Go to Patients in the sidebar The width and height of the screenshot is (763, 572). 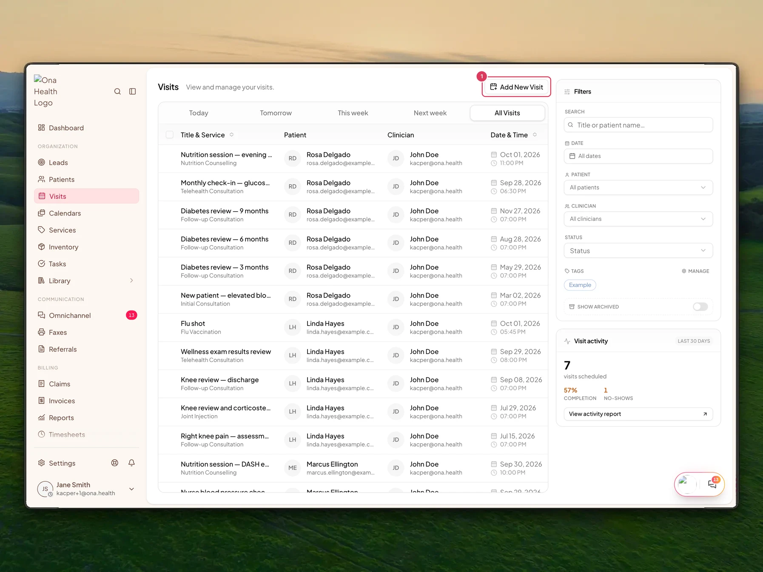point(86,179)
